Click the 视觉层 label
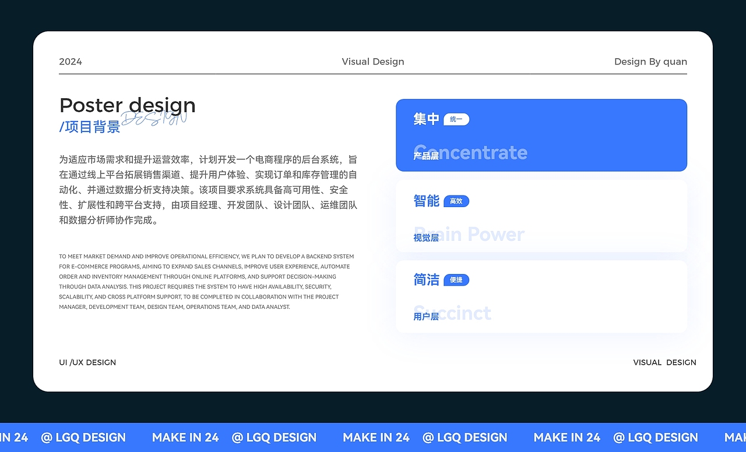The width and height of the screenshot is (746, 452). coord(426,238)
